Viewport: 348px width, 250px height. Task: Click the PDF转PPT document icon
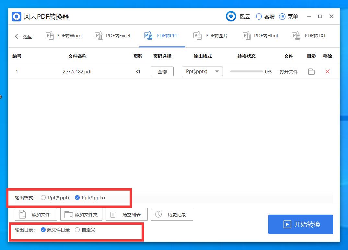coord(148,36)
